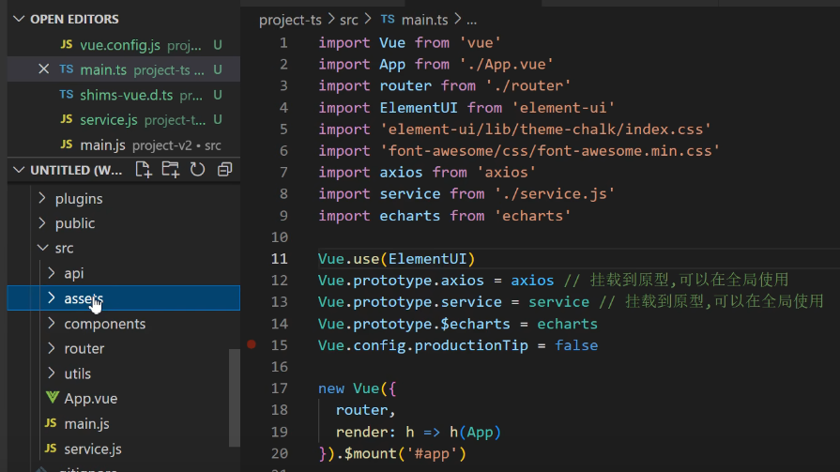Image resolution: width=840 pixels, height=472 pixels.
Task: Click the JS icon of service.js in src
Action: pyautogui.click(x=51, y=449)
